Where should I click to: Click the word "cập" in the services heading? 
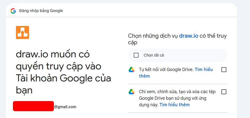133,43
